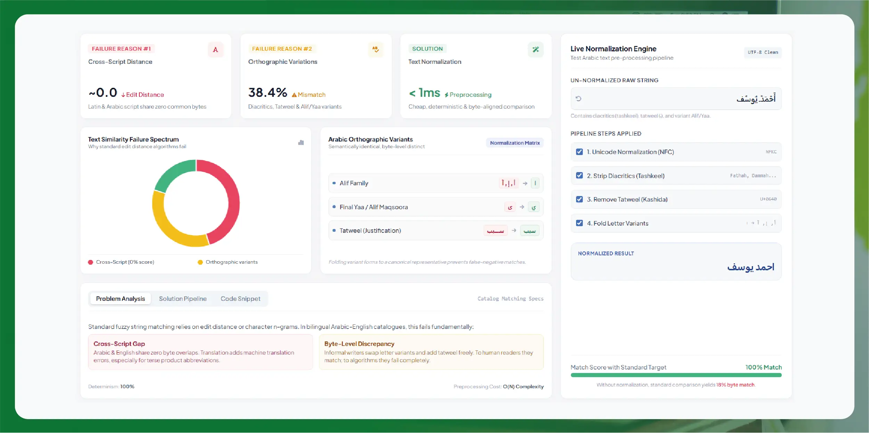Click the green match score progress bar

676,375
